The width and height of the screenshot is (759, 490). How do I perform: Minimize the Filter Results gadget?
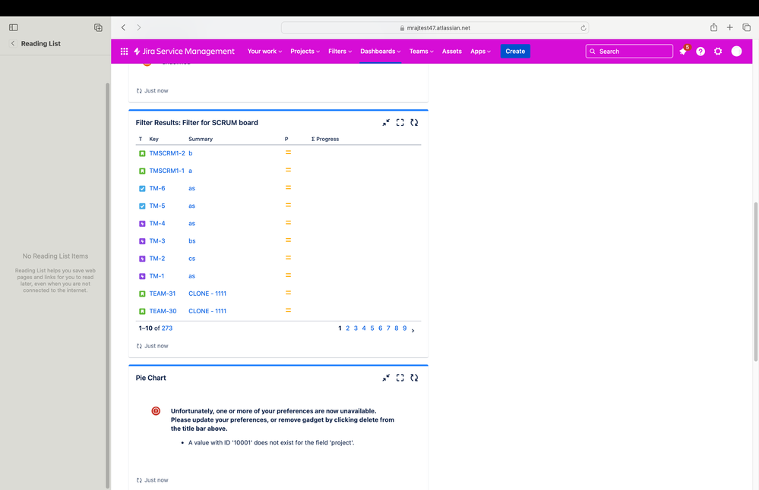pyautogui.click(x=385, y=121)
